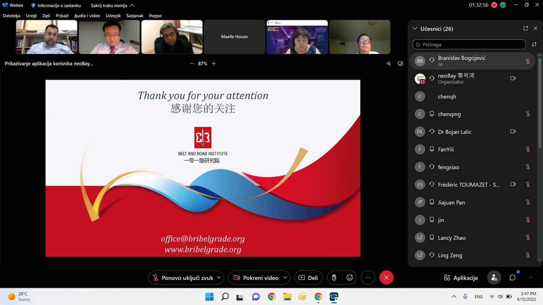Open the chat panel icon
The width and height of the screenshot is (543, 305).
[x=512, y=278]
